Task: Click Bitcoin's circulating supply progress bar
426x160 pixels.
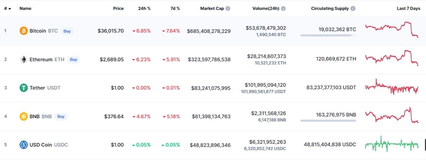Action: 328,35
